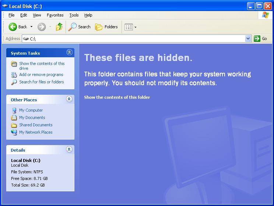274x206 pixels.
Task: Open the View menu
Action: click(37, 15)
